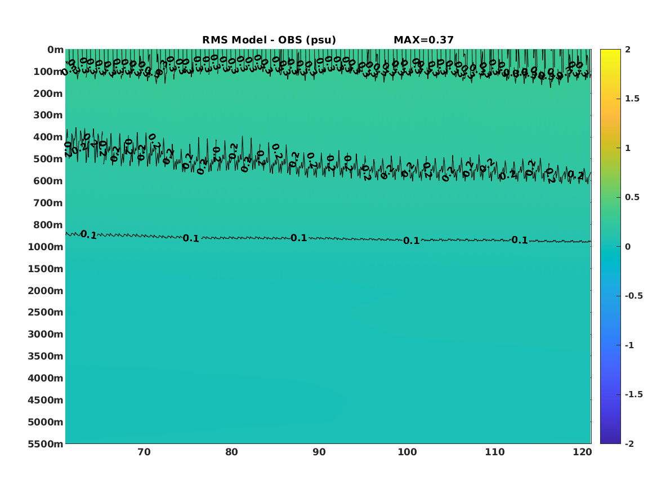Click the y-axis label '1000m'

46,247
